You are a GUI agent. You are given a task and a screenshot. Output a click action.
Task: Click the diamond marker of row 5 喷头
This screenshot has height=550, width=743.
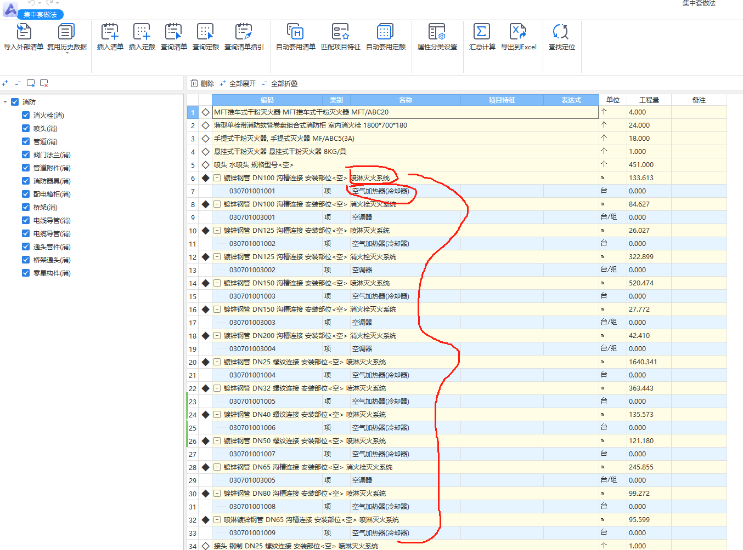pyautogui.click(x=206, y=165)
